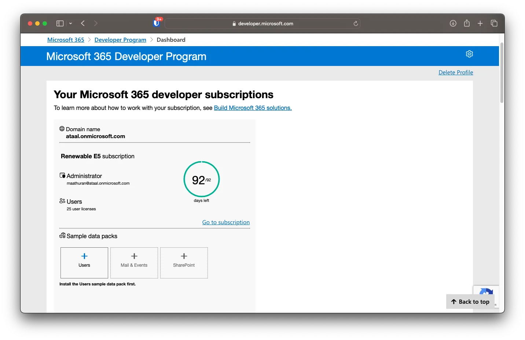525x340 pixels.
Task: Click the Sample data packs boxes icon
Action: [x=62, y=235]
